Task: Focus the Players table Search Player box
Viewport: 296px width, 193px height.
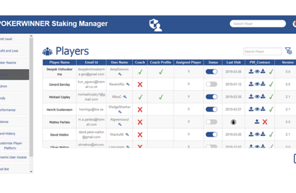Action: click(262, 52)
